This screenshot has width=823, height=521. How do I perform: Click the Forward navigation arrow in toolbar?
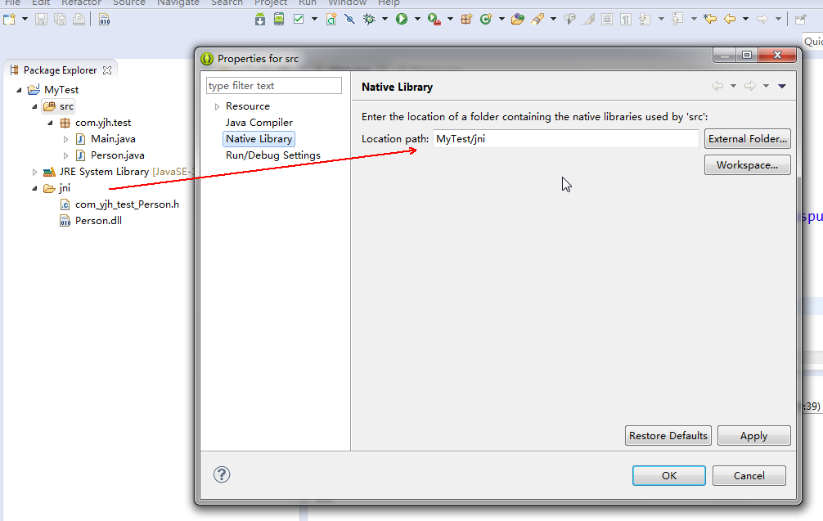coord(762,20)
